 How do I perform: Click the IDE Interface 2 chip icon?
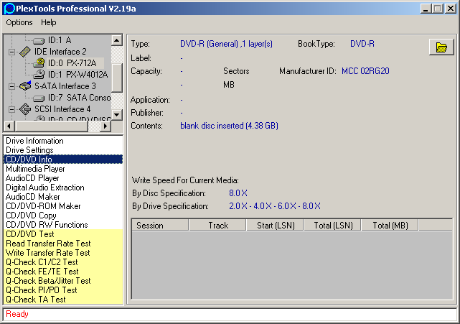tap(25, 52)
